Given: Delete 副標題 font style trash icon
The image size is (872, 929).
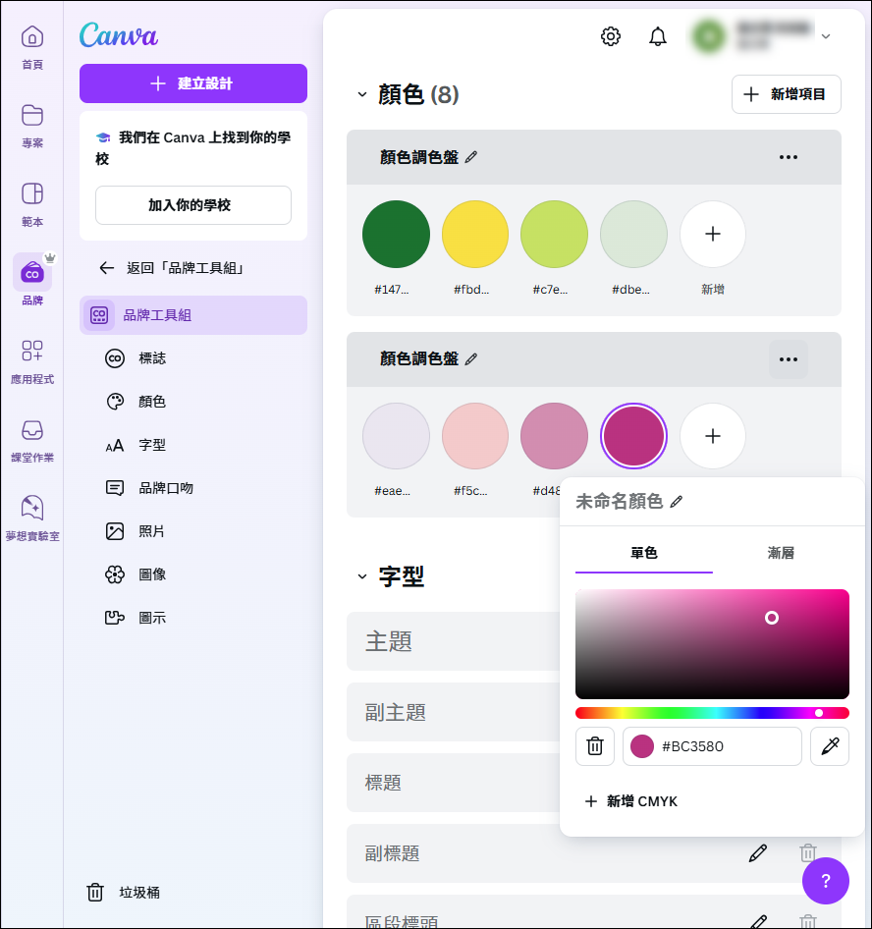Looking at the screenshot, I should (x=808, y=853).
